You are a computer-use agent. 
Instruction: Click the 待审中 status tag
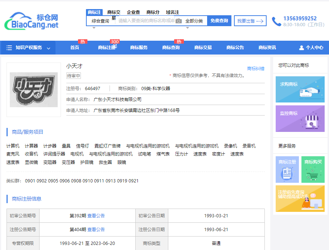point(73,76)
